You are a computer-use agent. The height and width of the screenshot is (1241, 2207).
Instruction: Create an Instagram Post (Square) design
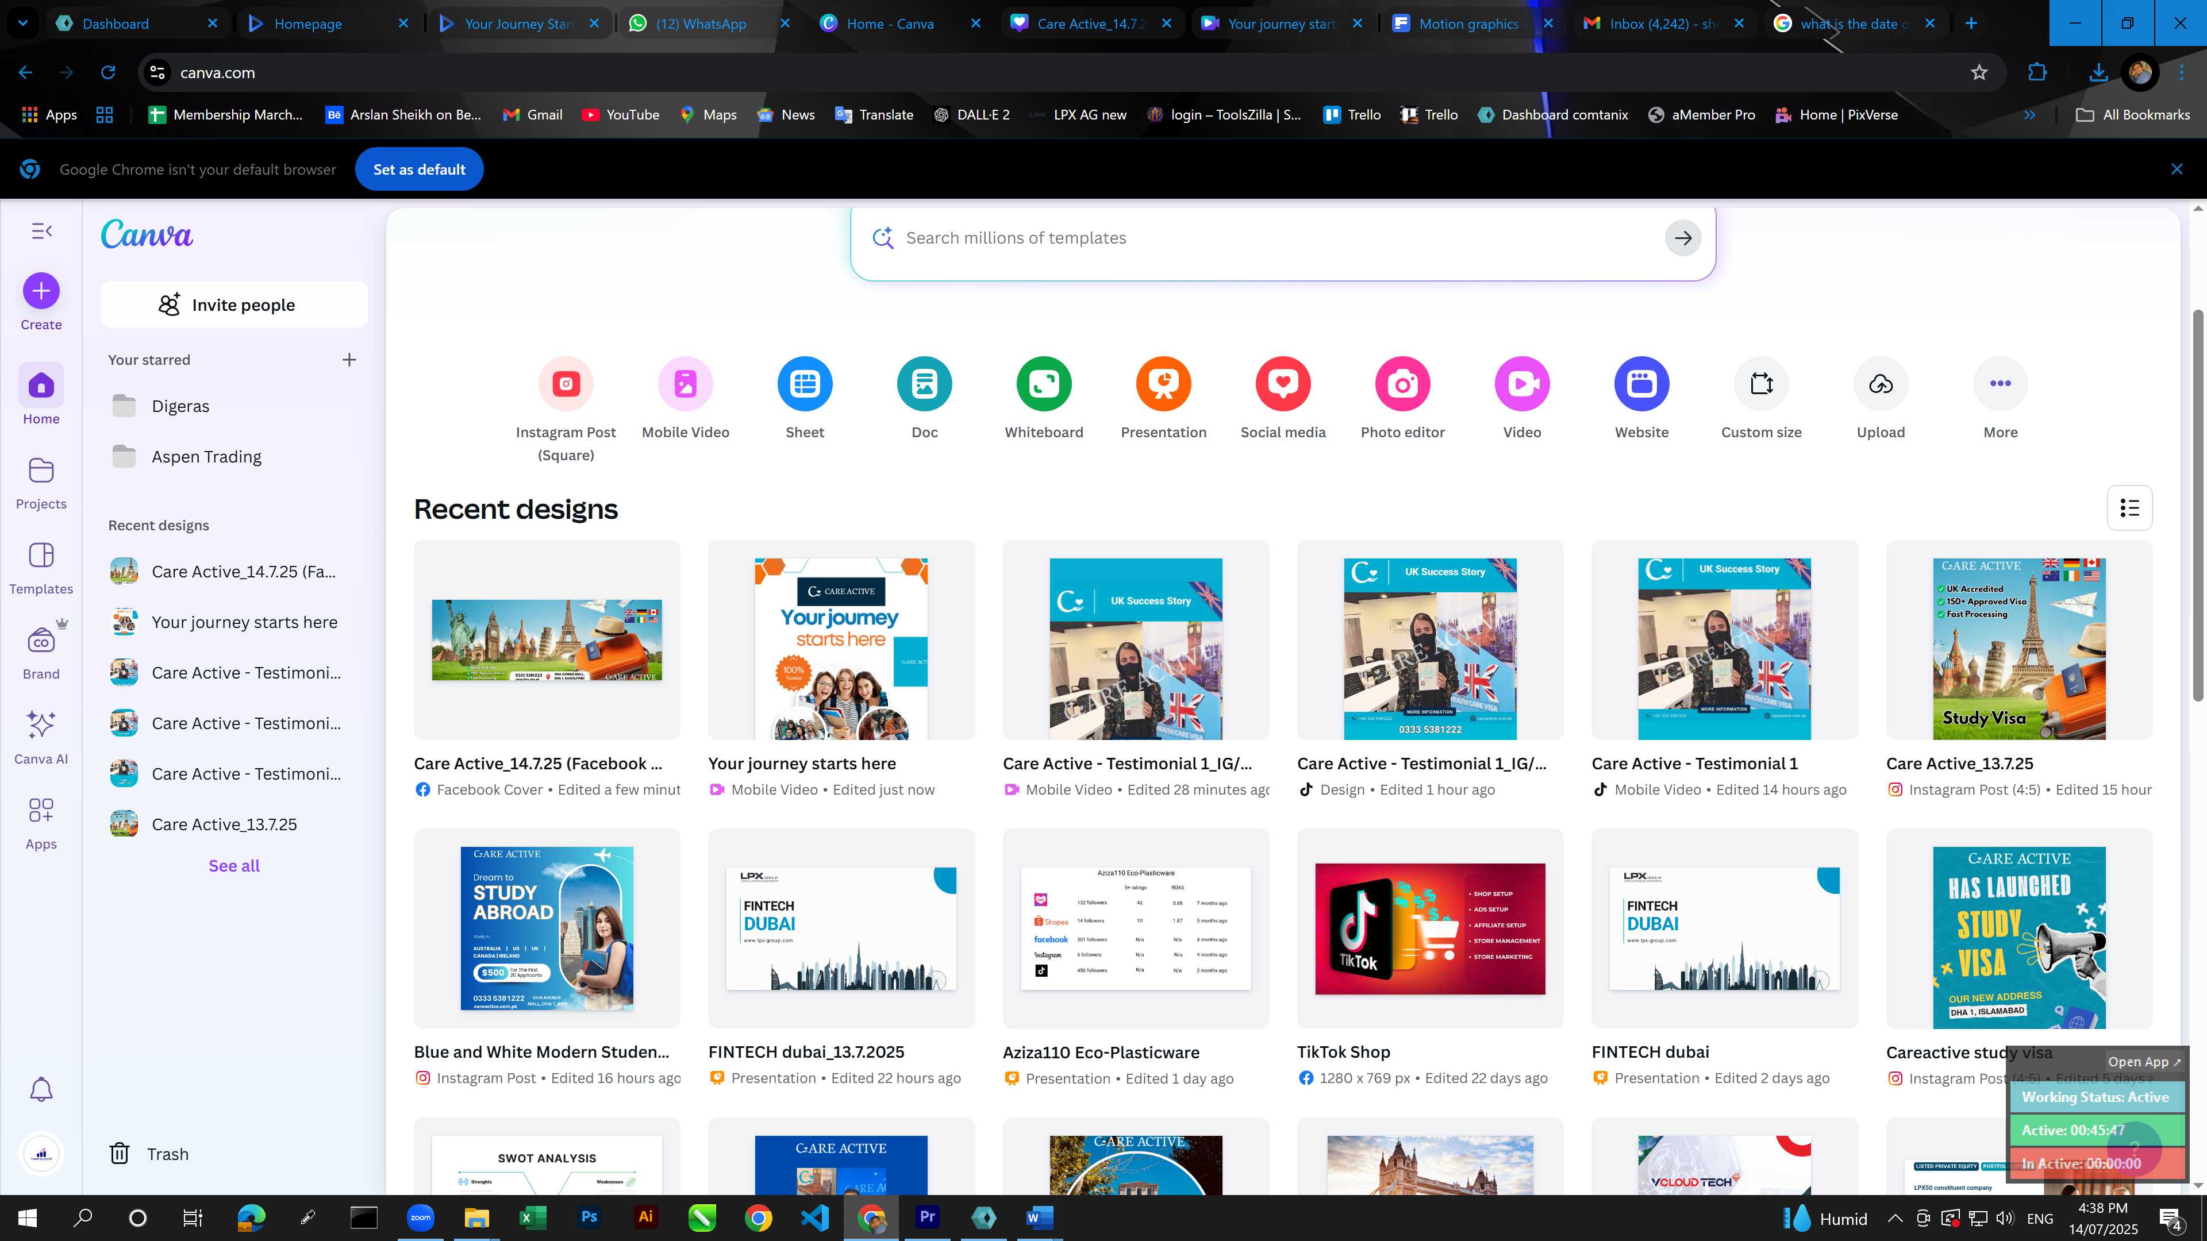pyautogui.click(x=566, y=410)
